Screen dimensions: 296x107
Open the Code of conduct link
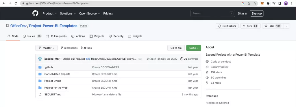point(221,62)
